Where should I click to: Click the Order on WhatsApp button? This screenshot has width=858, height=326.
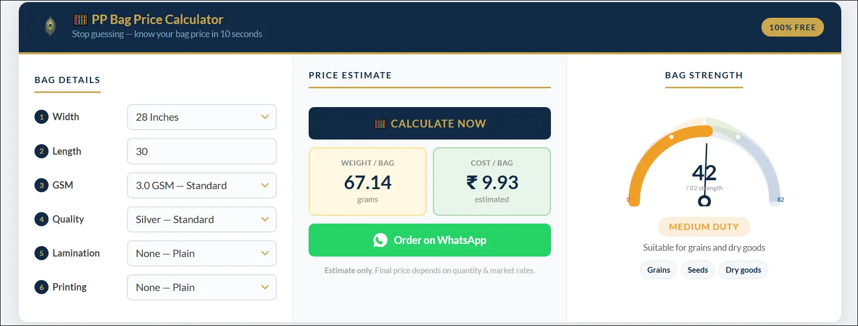click(429, 240)
